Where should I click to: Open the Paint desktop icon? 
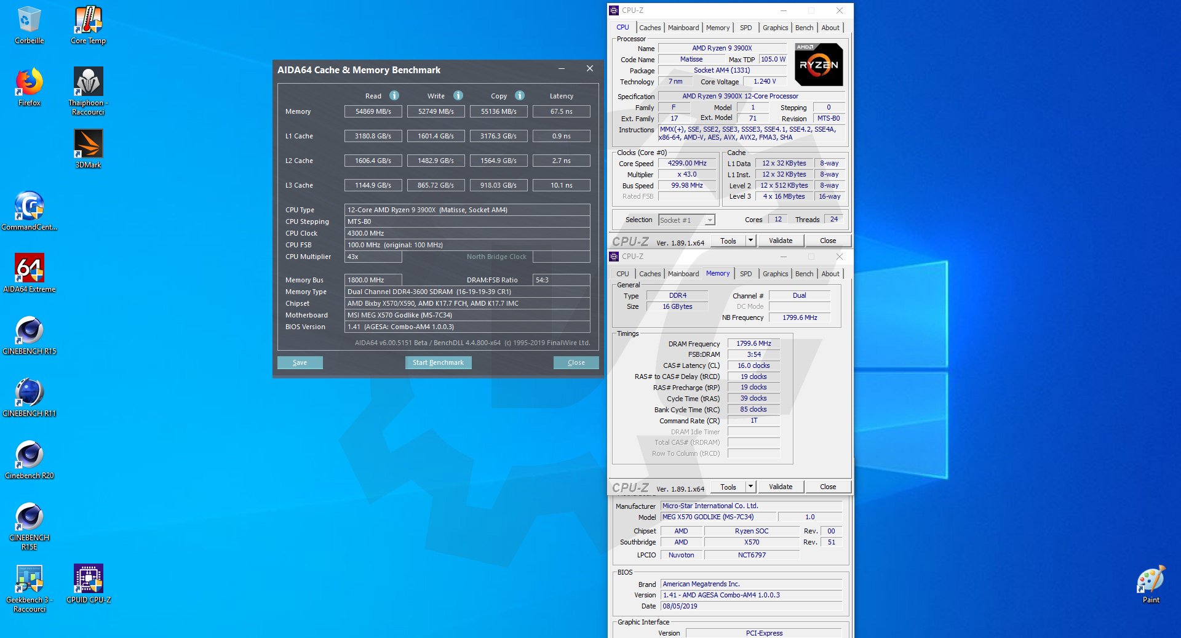[x=1150, y=580]
